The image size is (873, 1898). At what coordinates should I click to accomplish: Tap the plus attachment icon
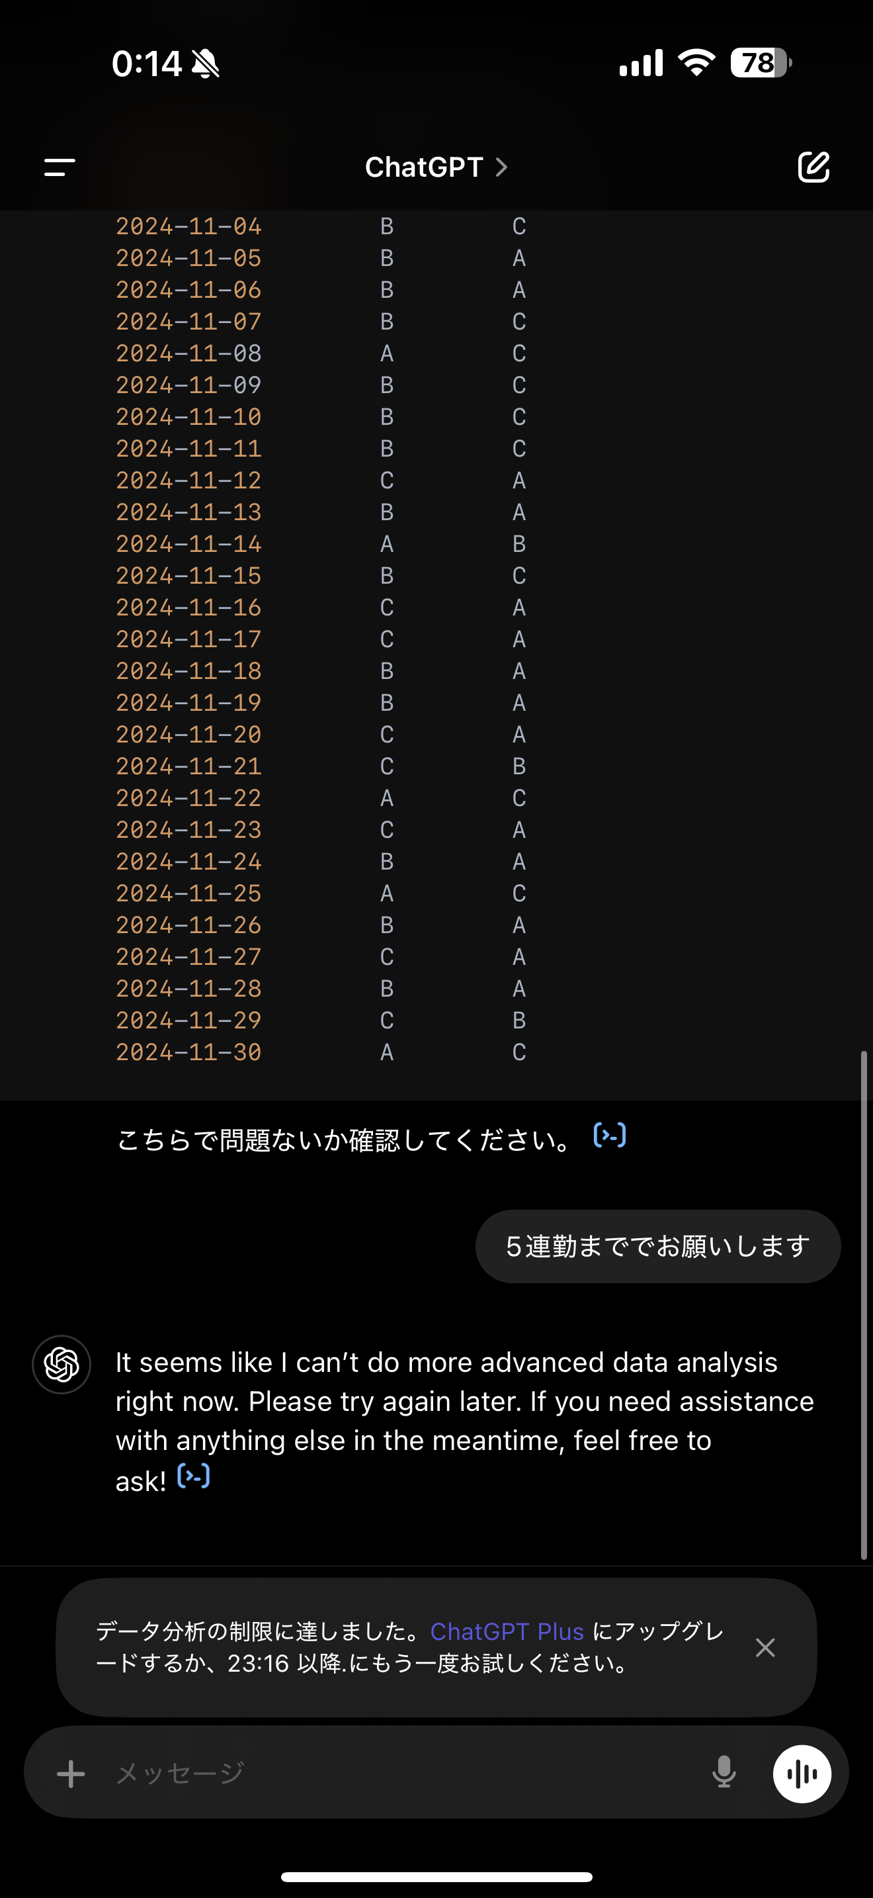pyautogui.click(x=71, y=1774)
